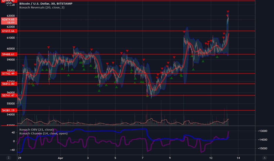274x161 pixels.
Task: Select the 55741.47 horizontal line price label
Action: [x=9, y=95]
